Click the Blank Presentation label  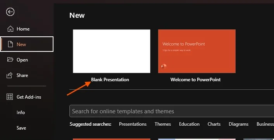(x=110, y=80)
